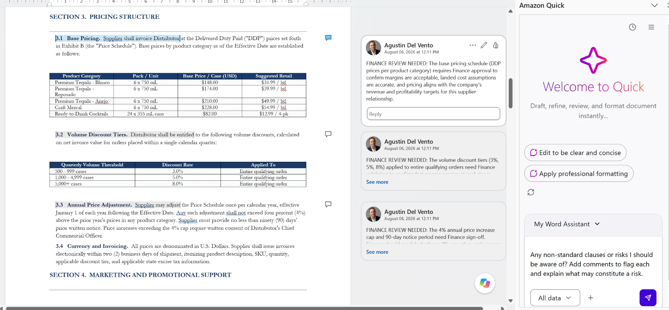
Task: Open the floating Copilot button
Action: [485, 283]
